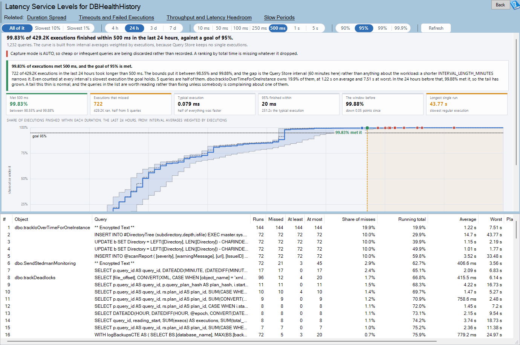Set duration threshold to 1 s
Viewport: 520px width, 345px height.
pyautogui.click(x=297, y=28)
